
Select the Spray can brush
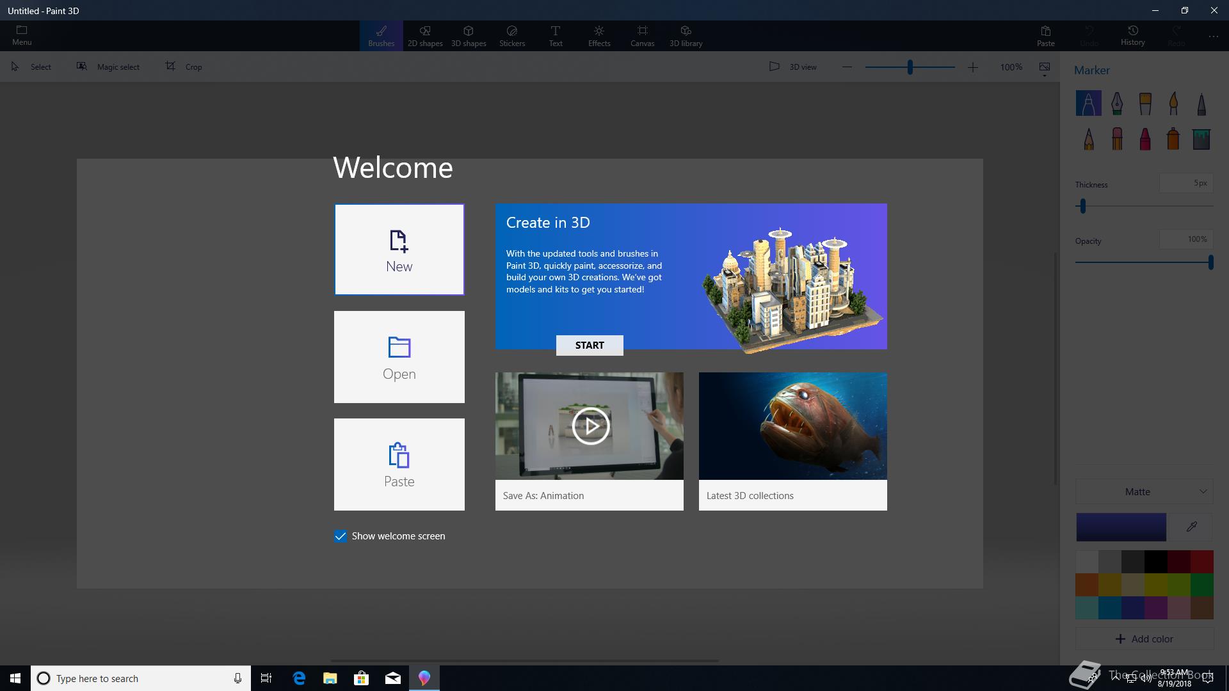point(1173,139)
